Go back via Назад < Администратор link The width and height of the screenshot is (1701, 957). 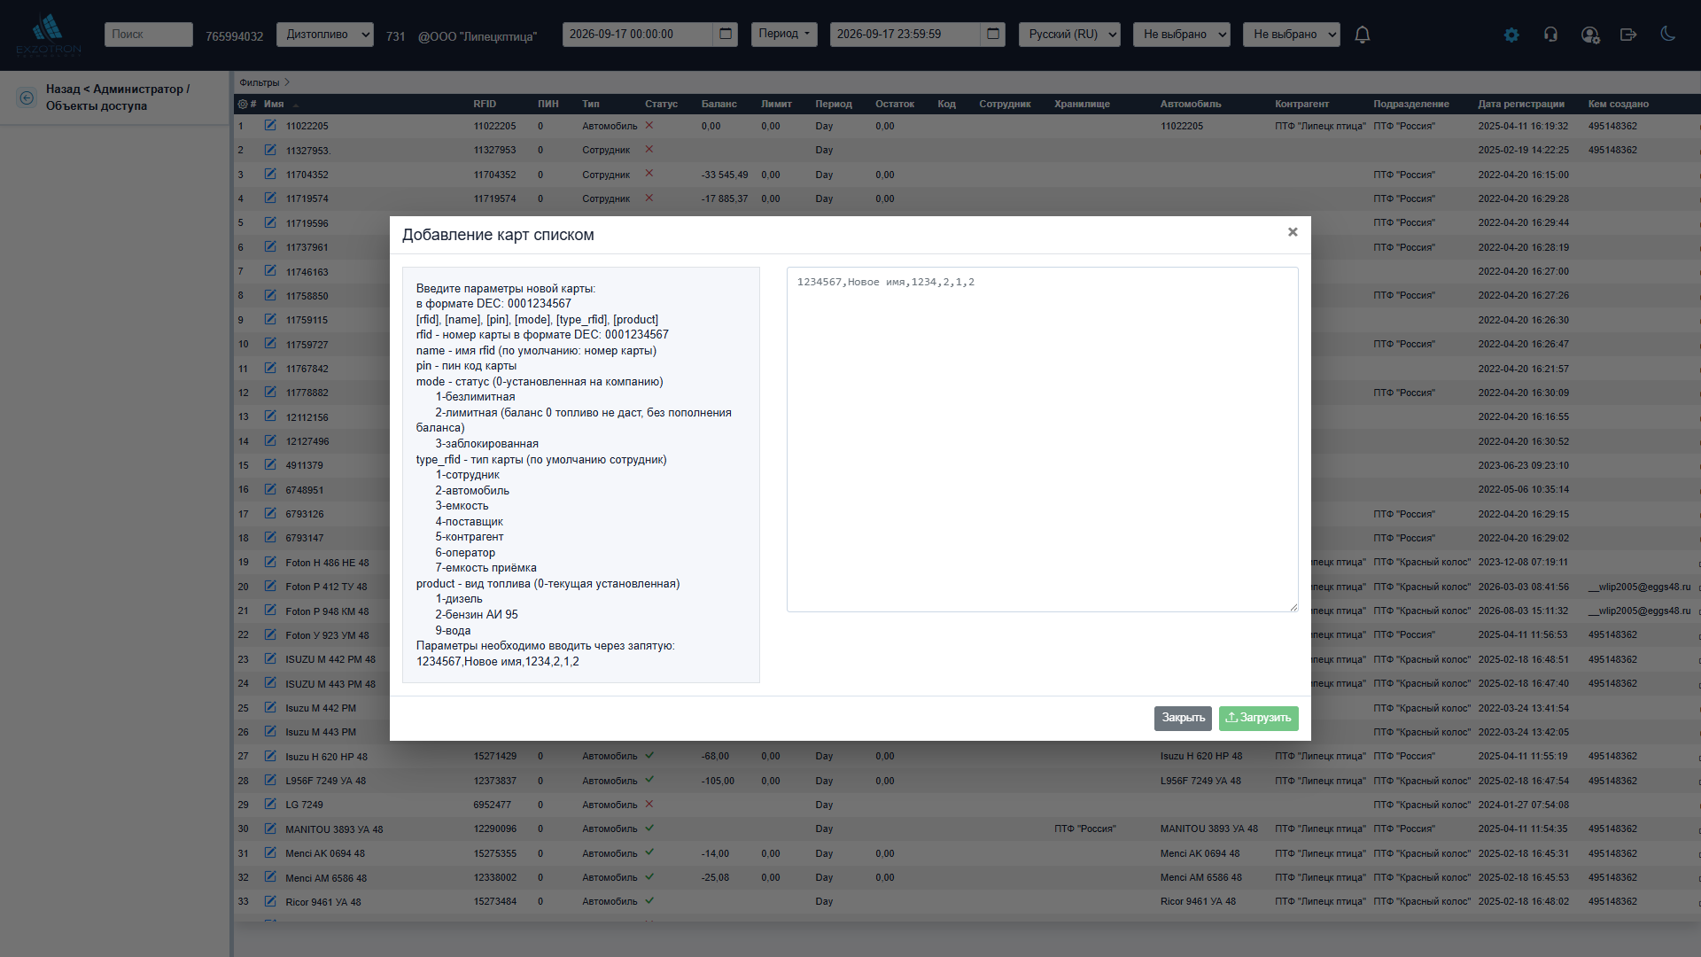pos(118,97)
